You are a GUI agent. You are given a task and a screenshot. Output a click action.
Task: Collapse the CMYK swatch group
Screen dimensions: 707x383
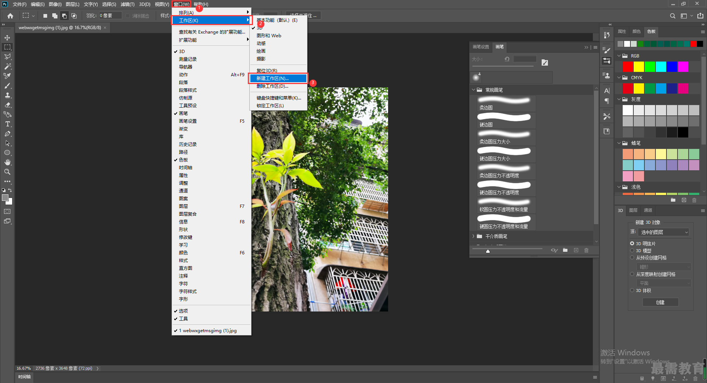[x=619, y=78]
